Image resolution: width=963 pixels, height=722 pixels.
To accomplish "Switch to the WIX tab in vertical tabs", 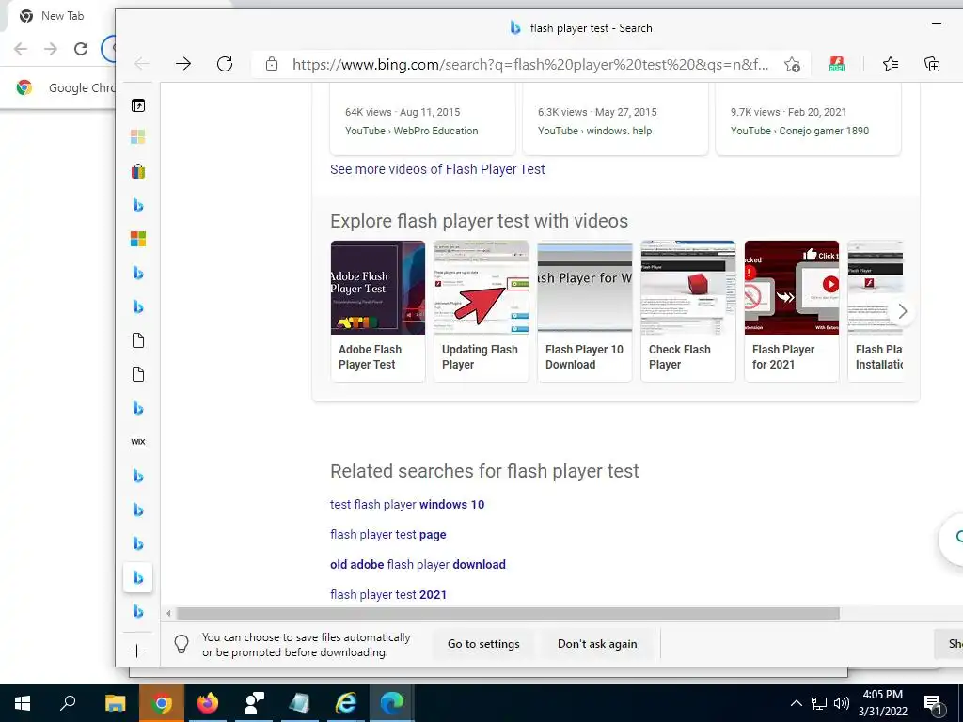I will 138,442.
